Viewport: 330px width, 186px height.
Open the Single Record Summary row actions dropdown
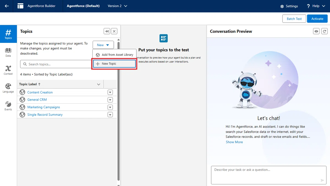coord(110,115)
